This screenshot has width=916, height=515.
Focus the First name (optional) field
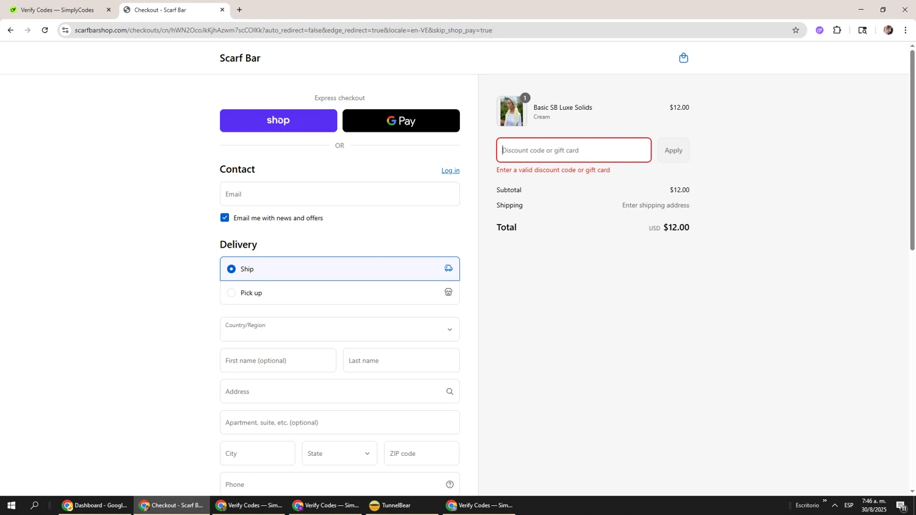278,361
